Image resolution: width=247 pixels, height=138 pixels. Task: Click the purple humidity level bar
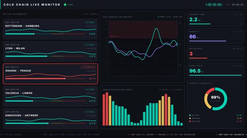208,41
